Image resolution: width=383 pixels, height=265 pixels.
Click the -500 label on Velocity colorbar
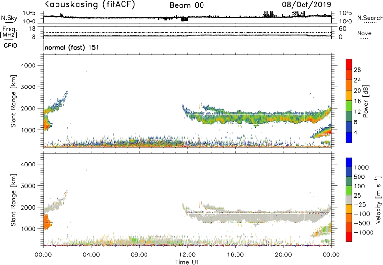(x=362, y=223)
